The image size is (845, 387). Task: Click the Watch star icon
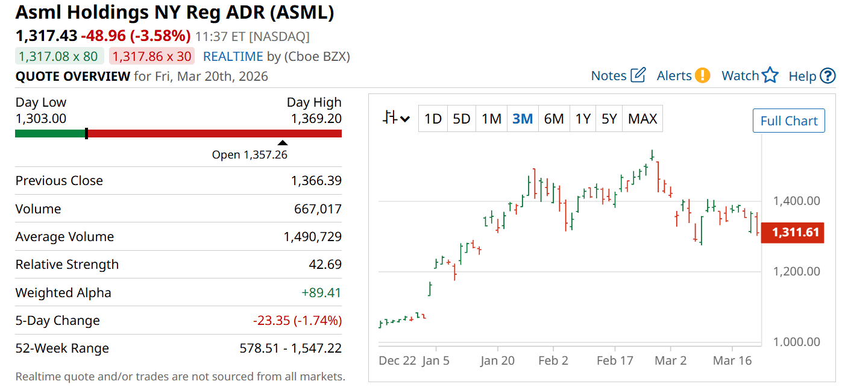pos(770,75)
